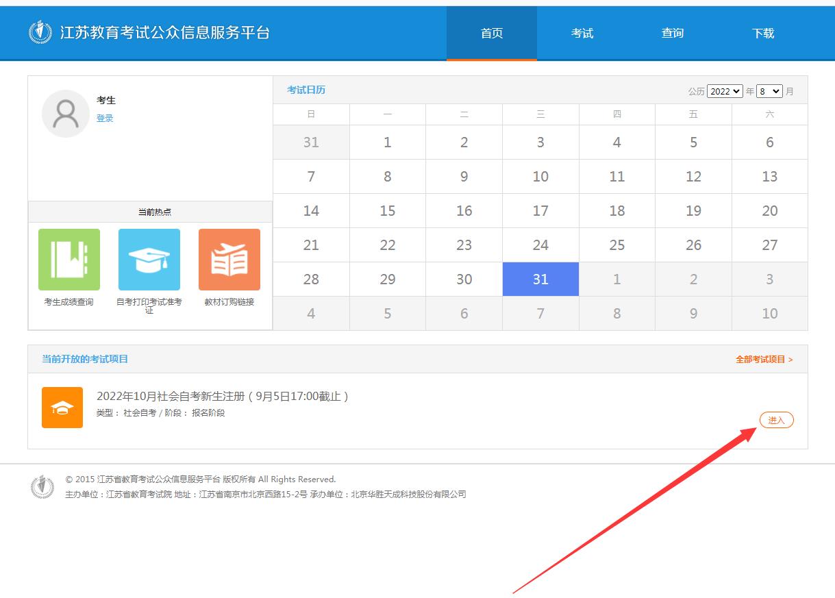Open the 考试 navigation tab
Viewport: 835px width, 598px height.
(582, 33)
